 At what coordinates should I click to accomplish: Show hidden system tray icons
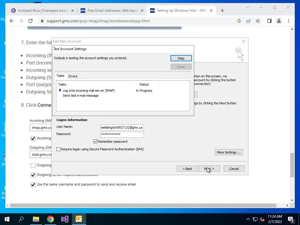pos(248,219)
